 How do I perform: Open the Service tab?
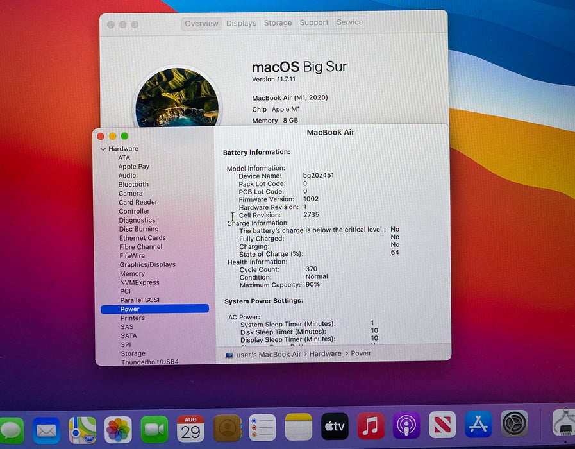click(x=349, y=22)
